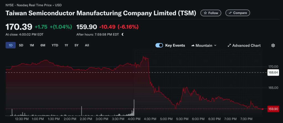Show the 1Y price range
Screen dimensions: 283x123
click(x=66, y=45)
